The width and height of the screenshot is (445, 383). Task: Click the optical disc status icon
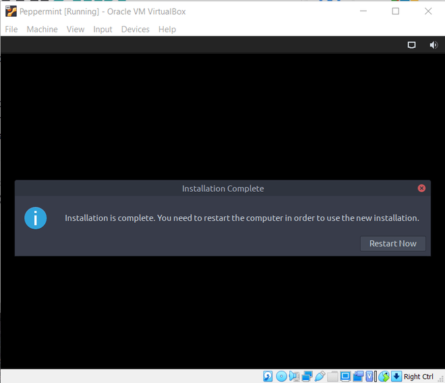point(281,376)
